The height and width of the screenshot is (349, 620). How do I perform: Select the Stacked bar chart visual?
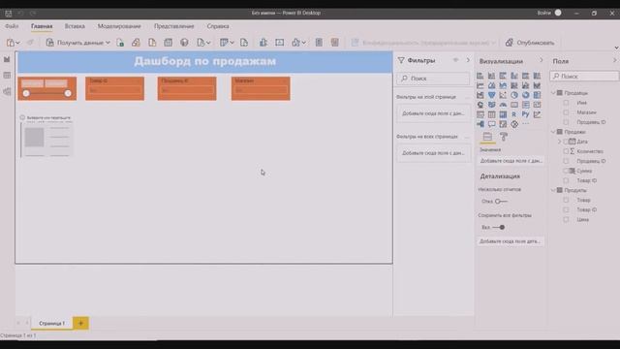(480, 76)
